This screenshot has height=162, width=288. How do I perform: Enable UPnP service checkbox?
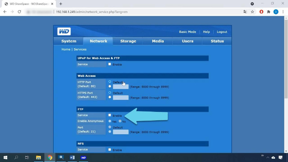pos(110,64)
